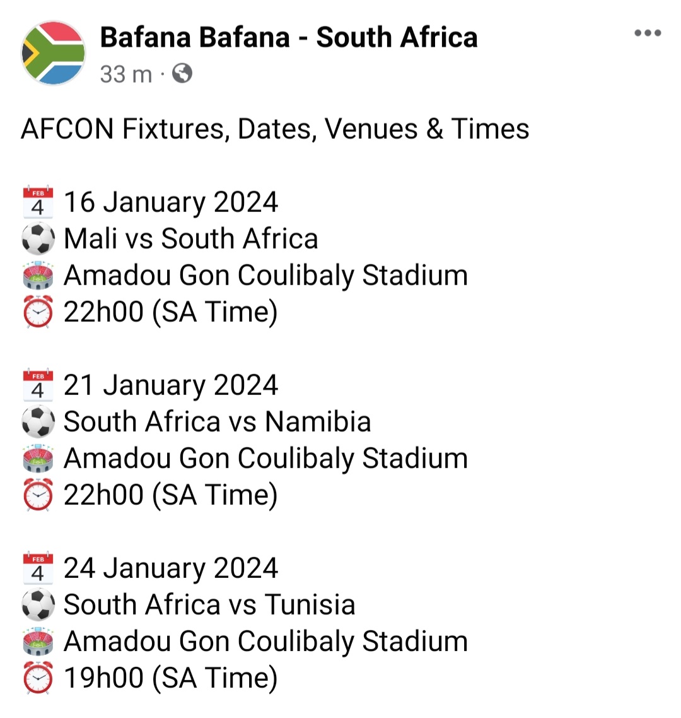The width and height of the screenshot is (681, 718).
Task: Click the alarm clock beside 19h00 (SA Time)
Action: (x=38, y=678)
